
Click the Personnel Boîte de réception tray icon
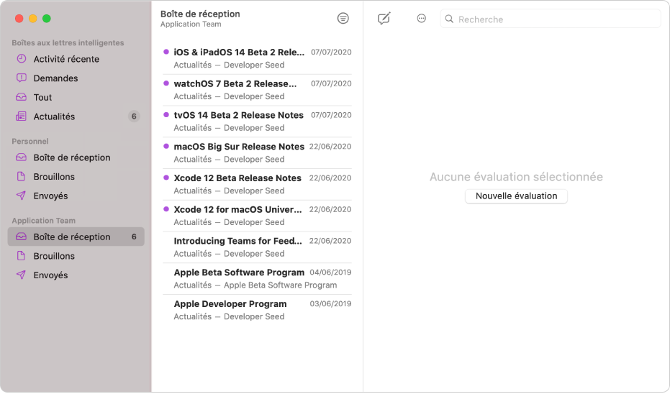(x=22, y=157)
